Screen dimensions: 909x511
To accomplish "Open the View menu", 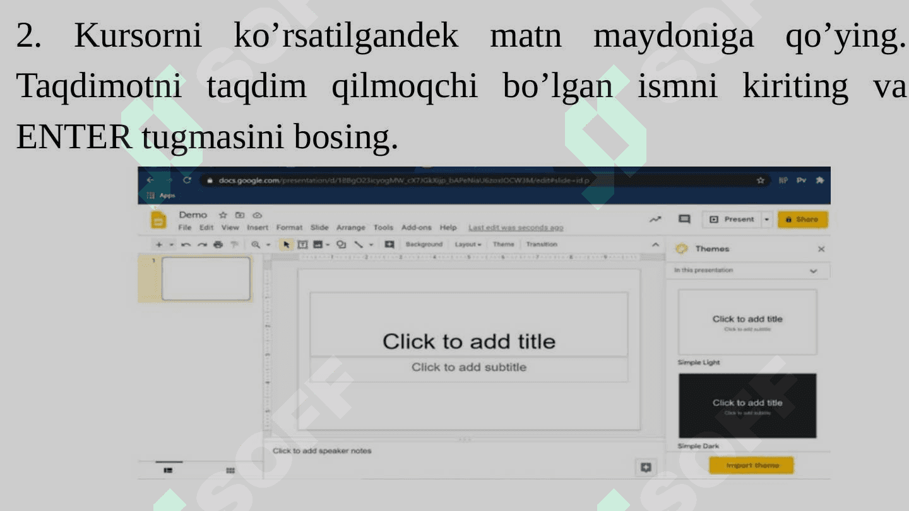I will (x=230, y=228).
